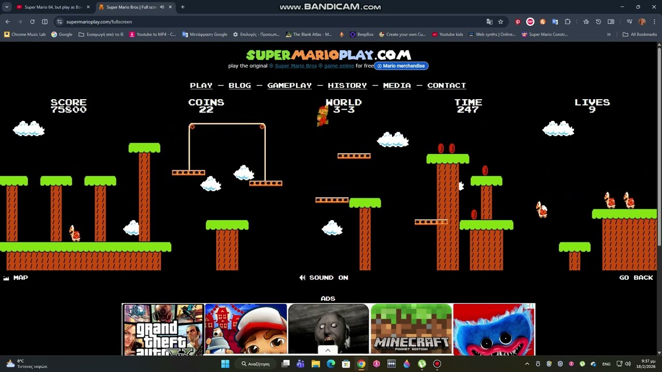
Task: Follow the Super Mario Bros link
Action: pos(296,66)
